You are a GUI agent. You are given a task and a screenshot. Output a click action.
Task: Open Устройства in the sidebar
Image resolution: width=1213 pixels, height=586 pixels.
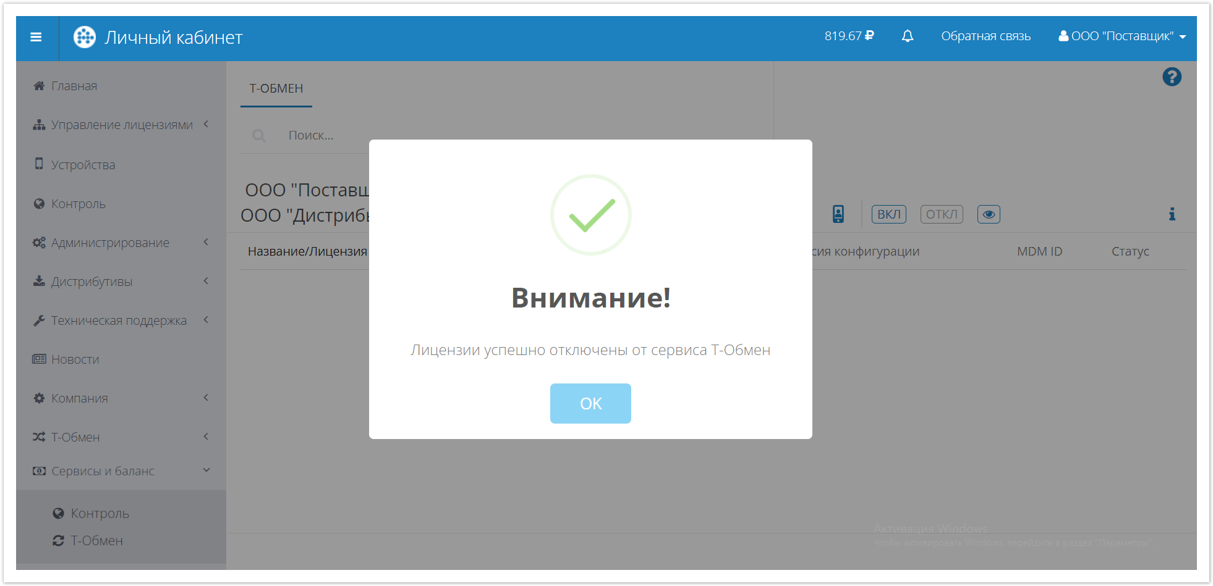pyautogui.click(x=83, y=165)
